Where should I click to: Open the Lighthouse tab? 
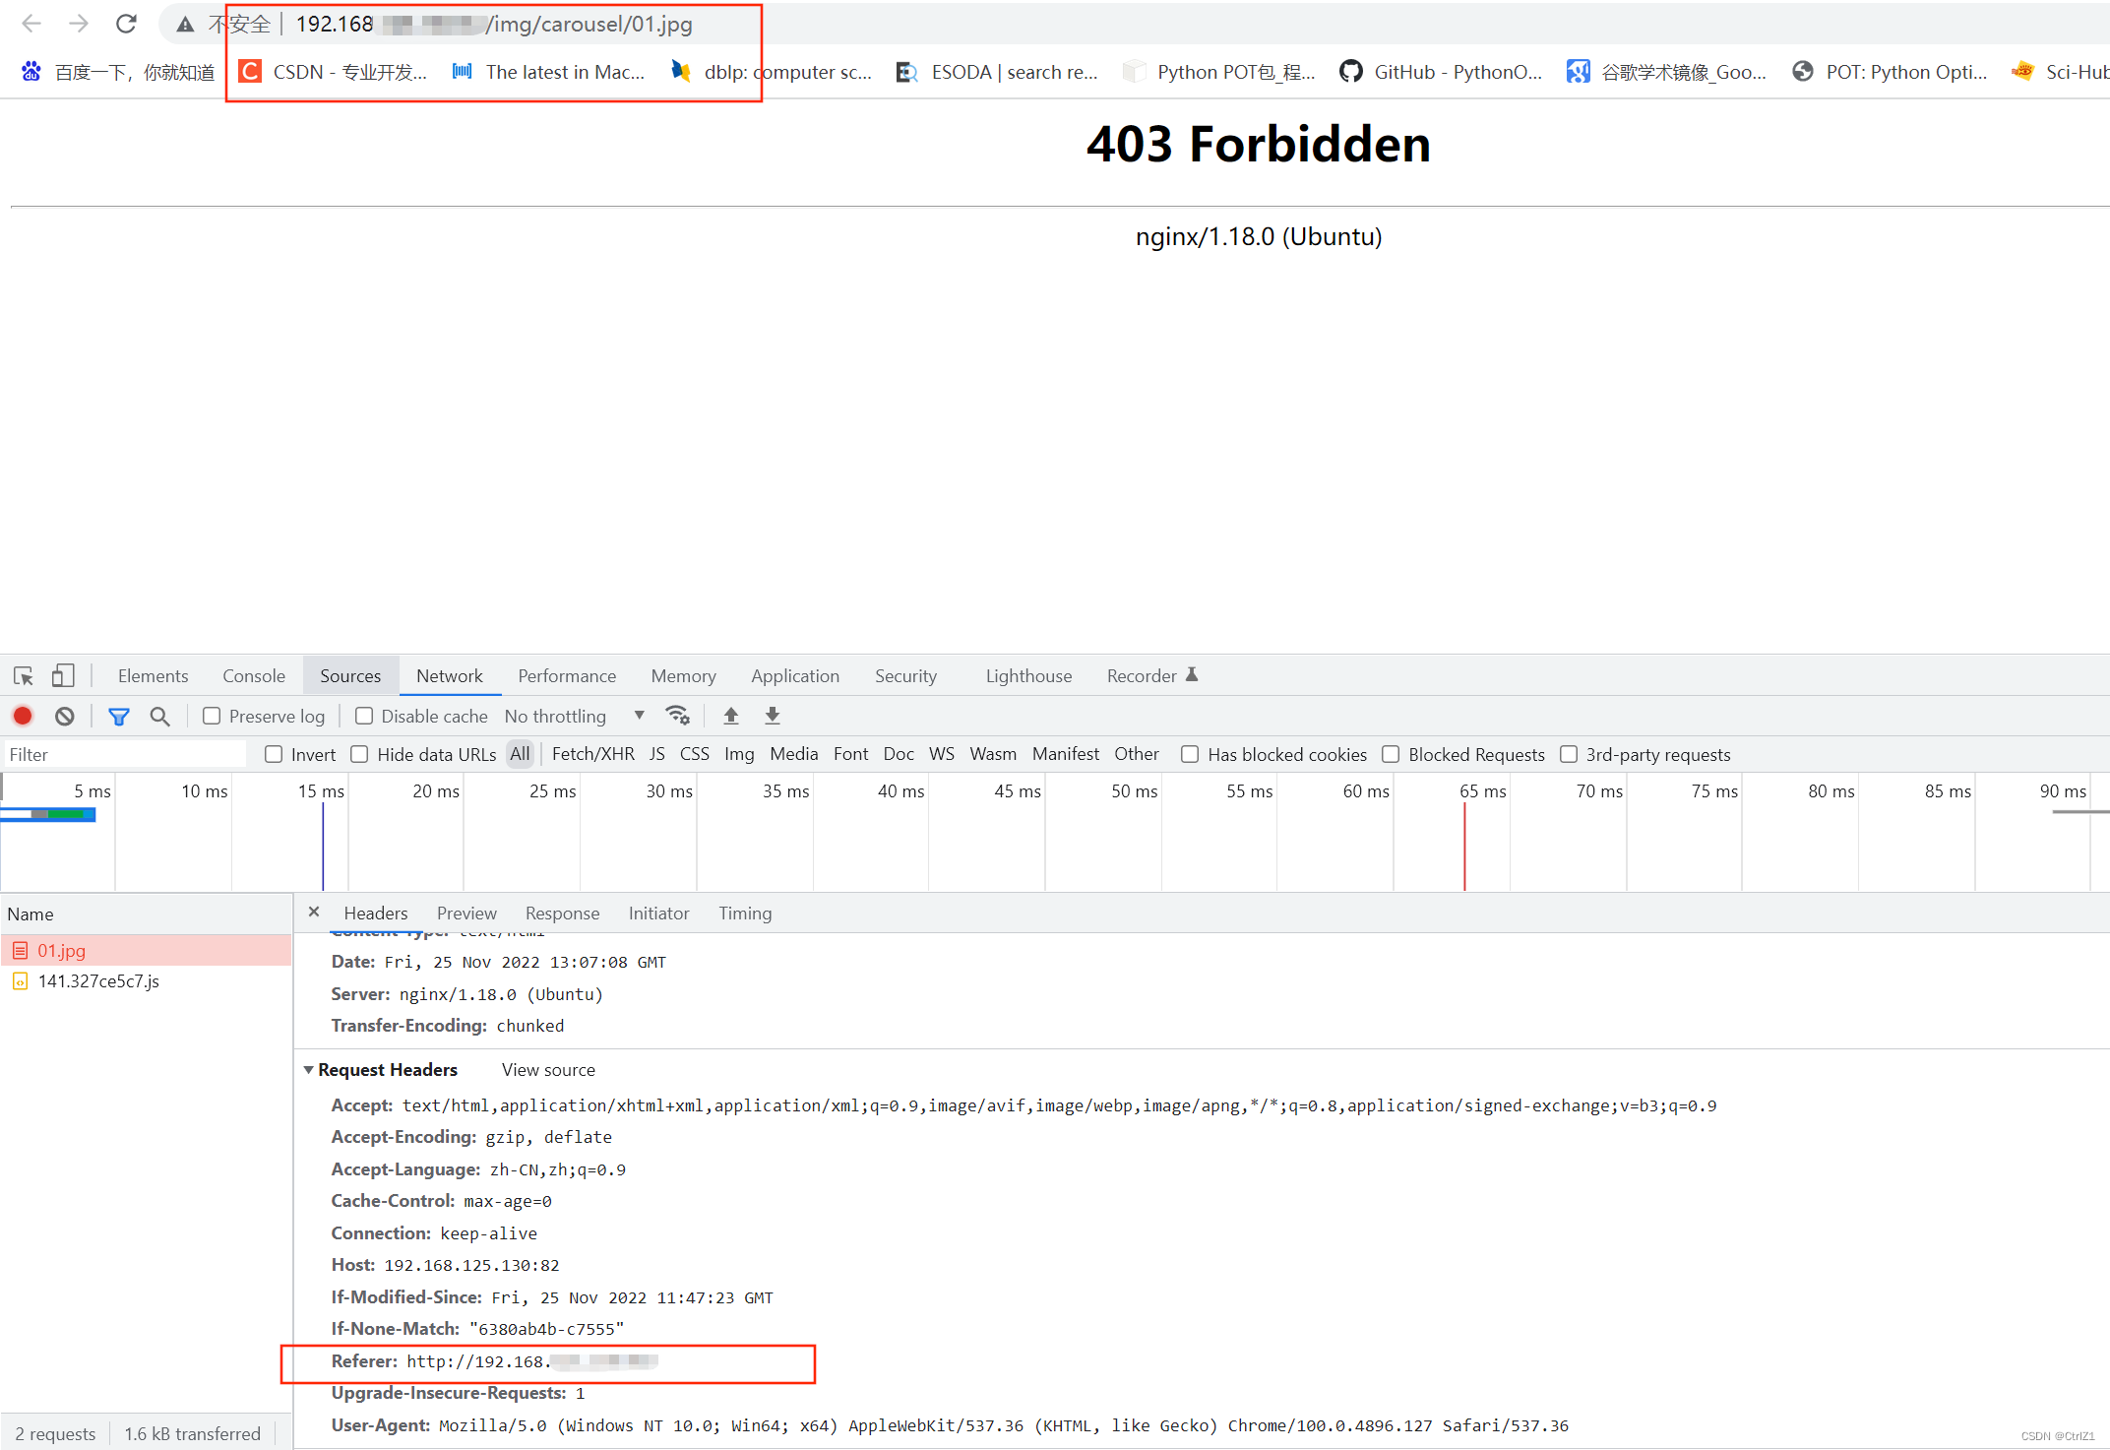pyautogui.click(x=1028, y=676)
